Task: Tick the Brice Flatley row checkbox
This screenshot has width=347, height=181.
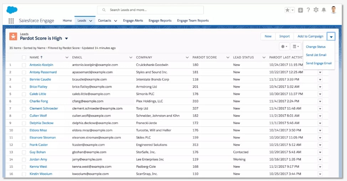Action: [x=24, y=87]
